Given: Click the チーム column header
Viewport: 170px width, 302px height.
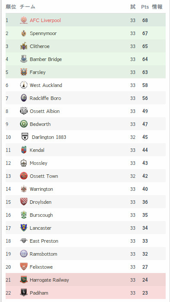Looking at the screenshot, I should click(27, 7).
